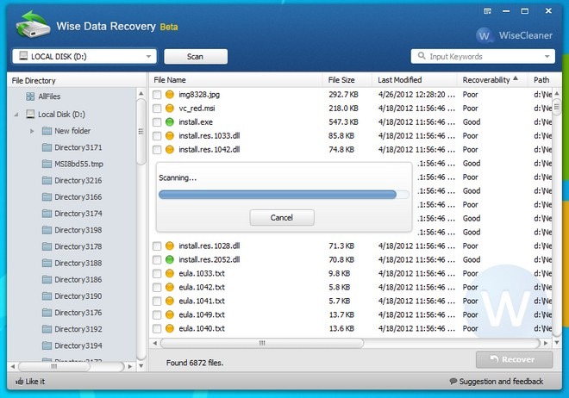
Task: Click the drive icon in disk selector
Action: tap(23, 56)
